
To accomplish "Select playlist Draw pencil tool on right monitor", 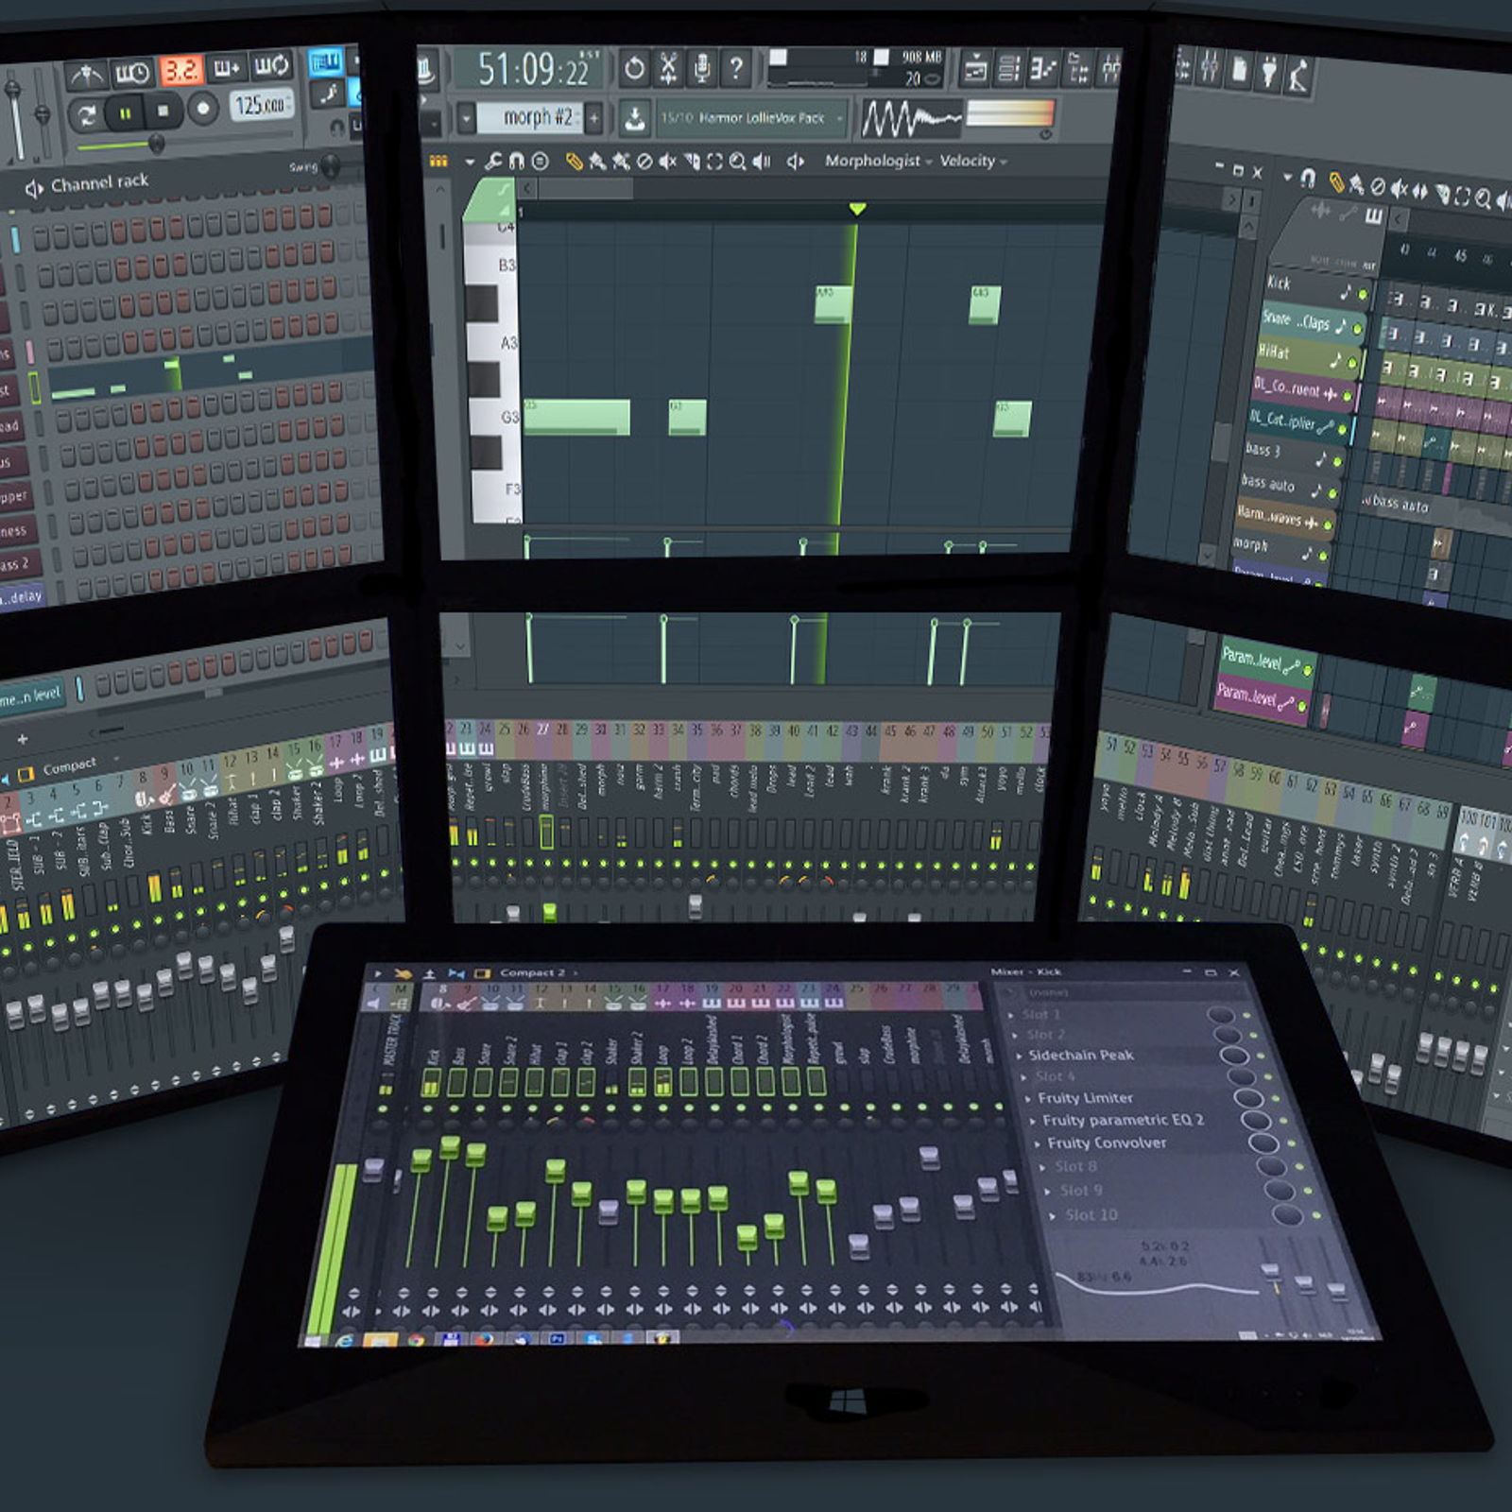I will click(x=1335, y=180).
